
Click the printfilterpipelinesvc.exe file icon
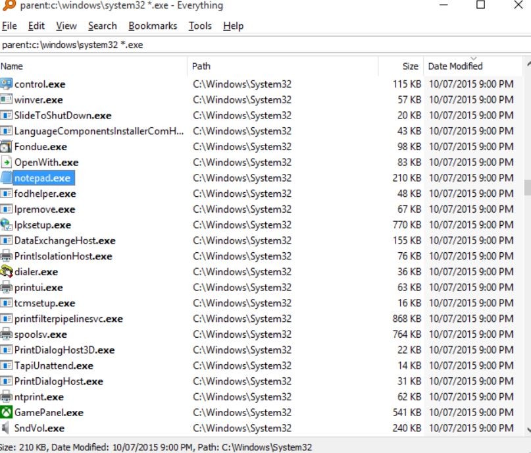tap(6, 319)
